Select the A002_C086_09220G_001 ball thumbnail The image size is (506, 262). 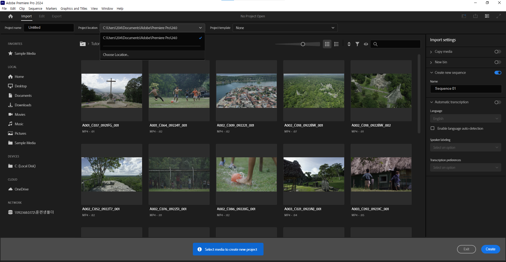pyautogui.click(x=246, y=174)
